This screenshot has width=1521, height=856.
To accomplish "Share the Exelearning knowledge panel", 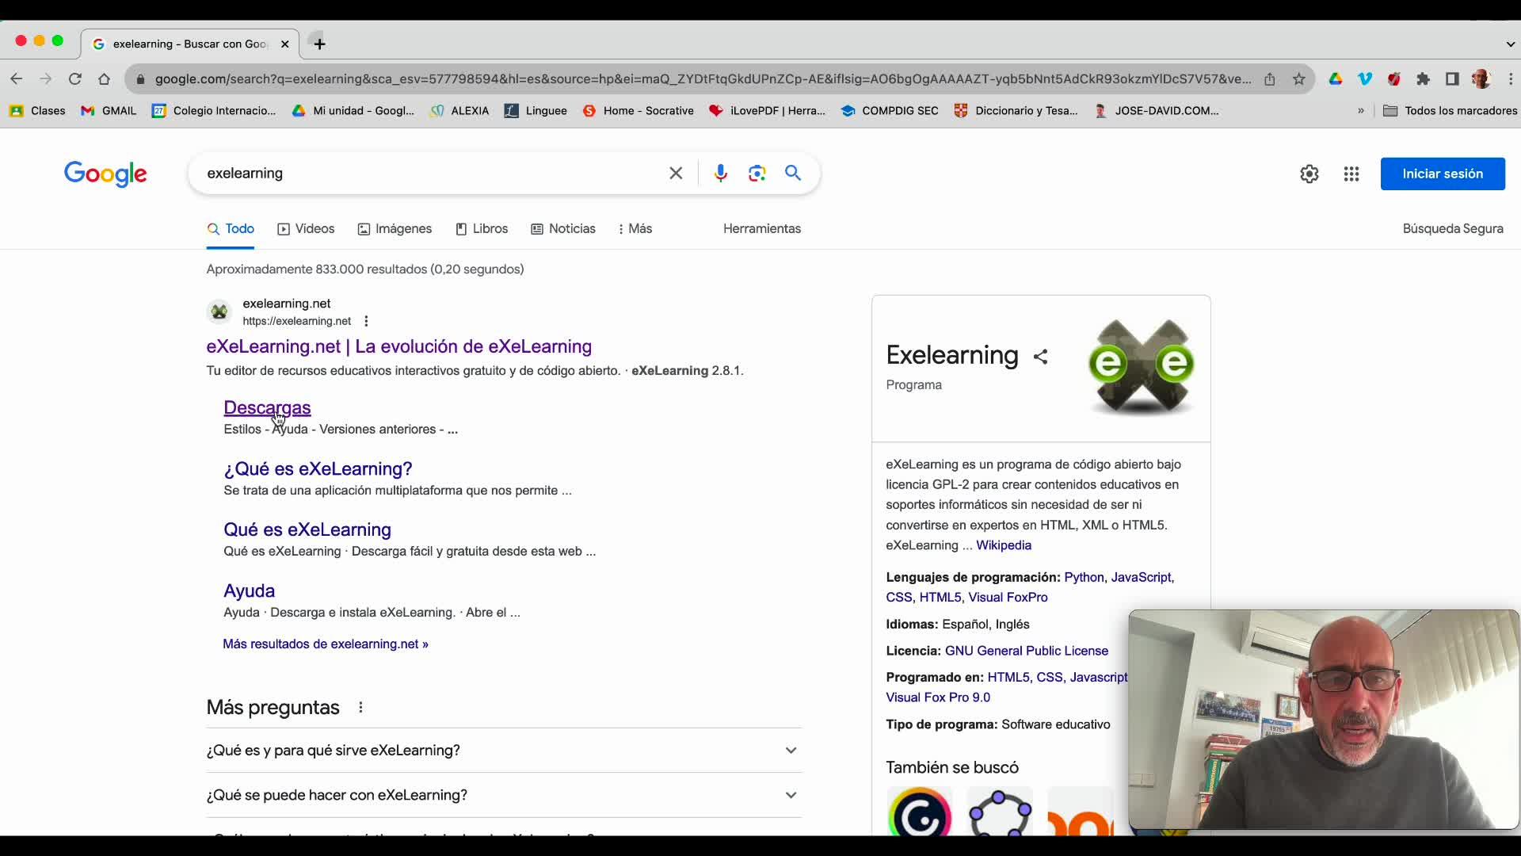I will 1040,357.
